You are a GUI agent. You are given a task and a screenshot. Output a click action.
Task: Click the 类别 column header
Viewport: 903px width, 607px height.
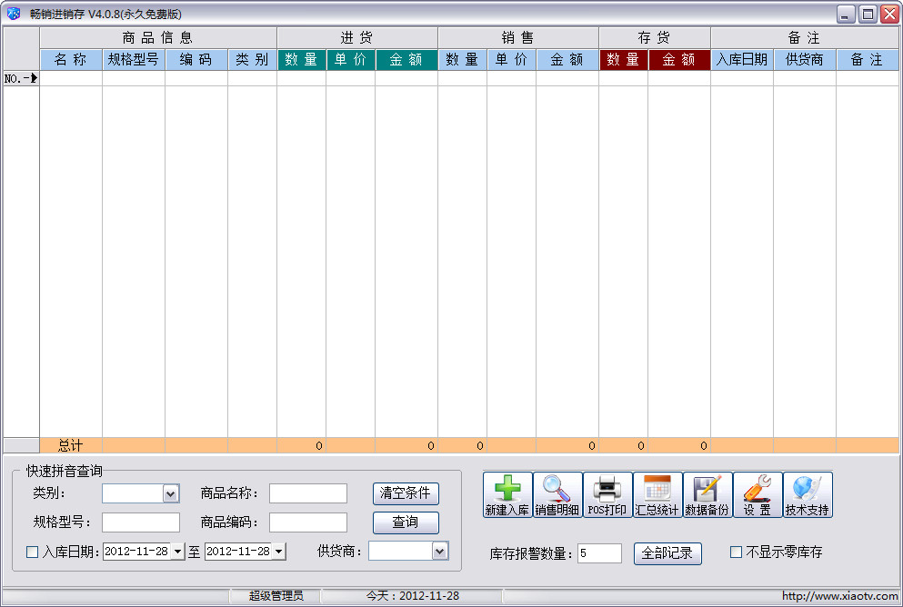[252, 59]
